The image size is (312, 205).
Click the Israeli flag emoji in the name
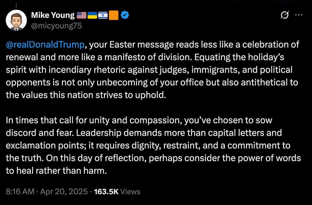click(x=103, y=15)
